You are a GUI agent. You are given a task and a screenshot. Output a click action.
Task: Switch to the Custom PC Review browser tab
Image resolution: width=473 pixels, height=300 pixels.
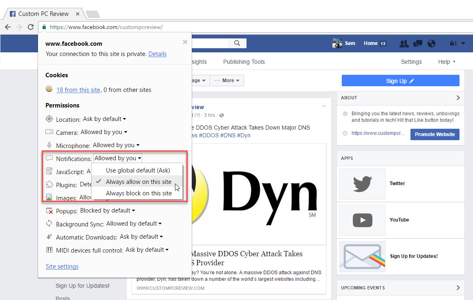[x=43, y=14]
